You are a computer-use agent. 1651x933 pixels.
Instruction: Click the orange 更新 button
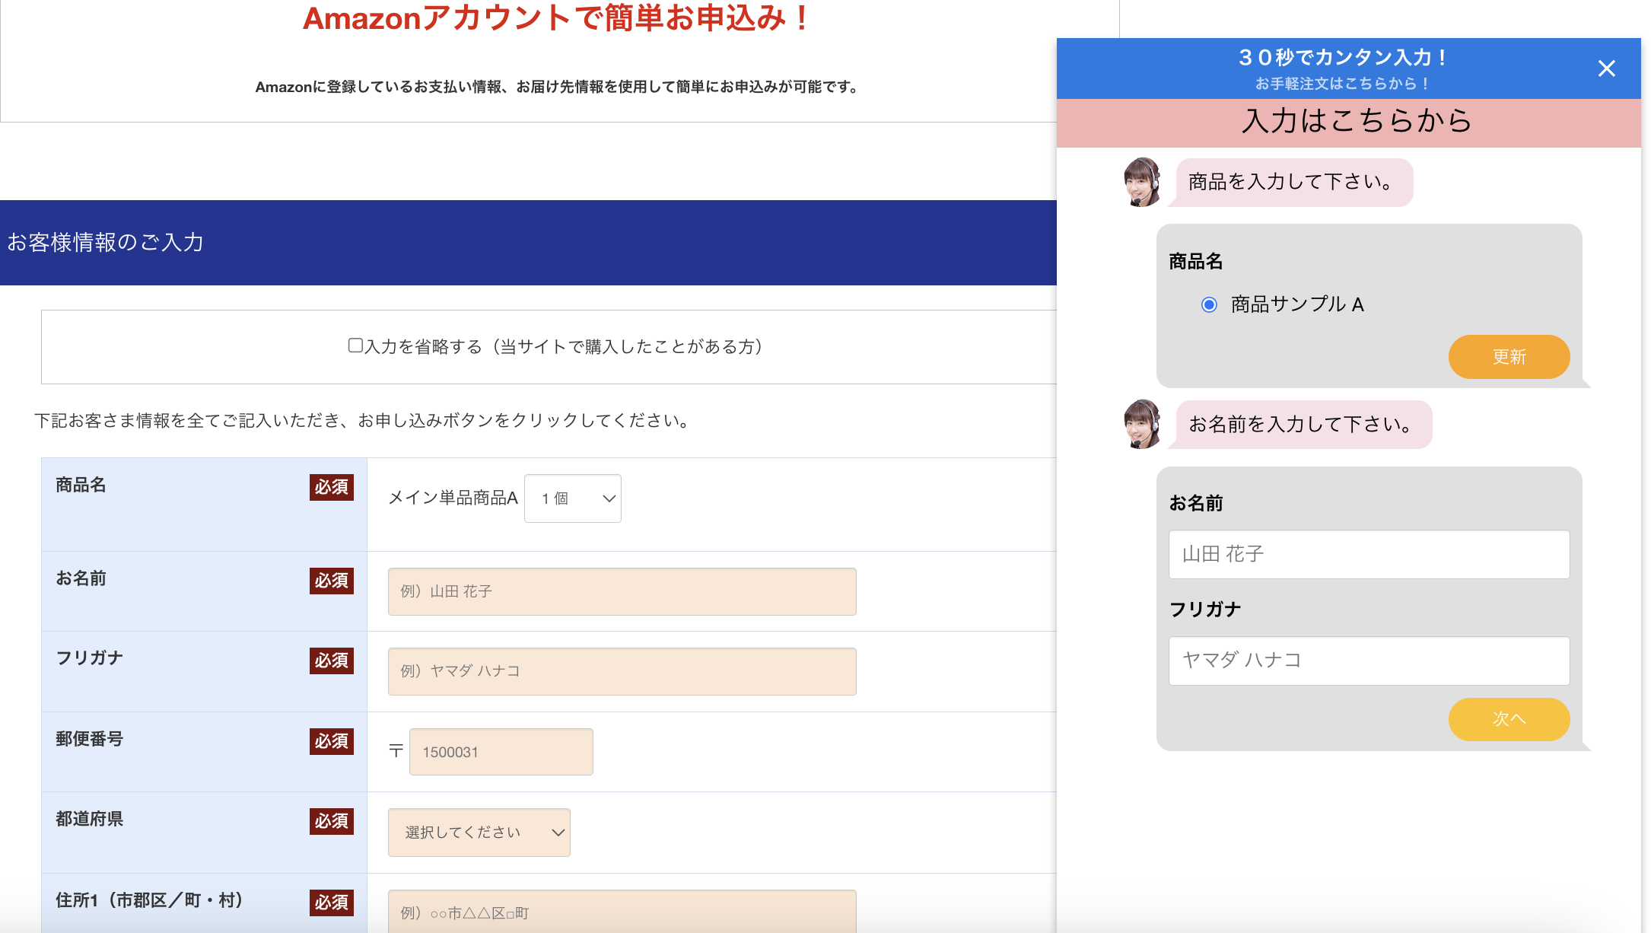point(1509,357)
